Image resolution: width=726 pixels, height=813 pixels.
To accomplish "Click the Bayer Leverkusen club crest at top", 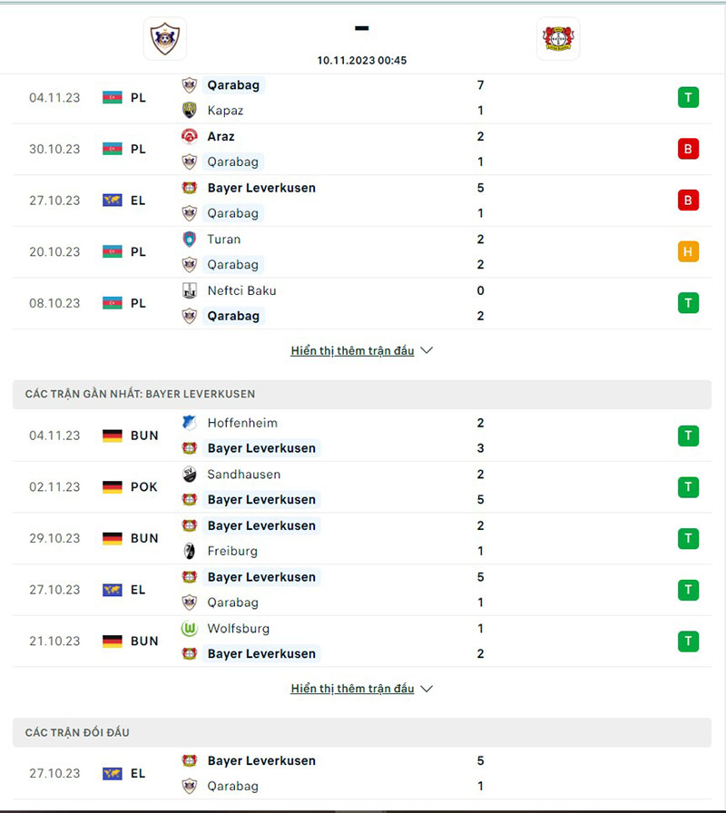I will pyautogui.click(x=557, y=39).
